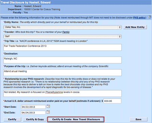Click the Add New Entity button
Viewport: 152px width, 123px height.
(x=135, y=27)
